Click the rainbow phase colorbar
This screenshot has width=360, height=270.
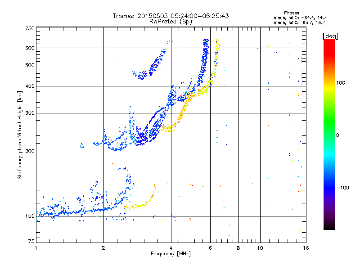329,134
